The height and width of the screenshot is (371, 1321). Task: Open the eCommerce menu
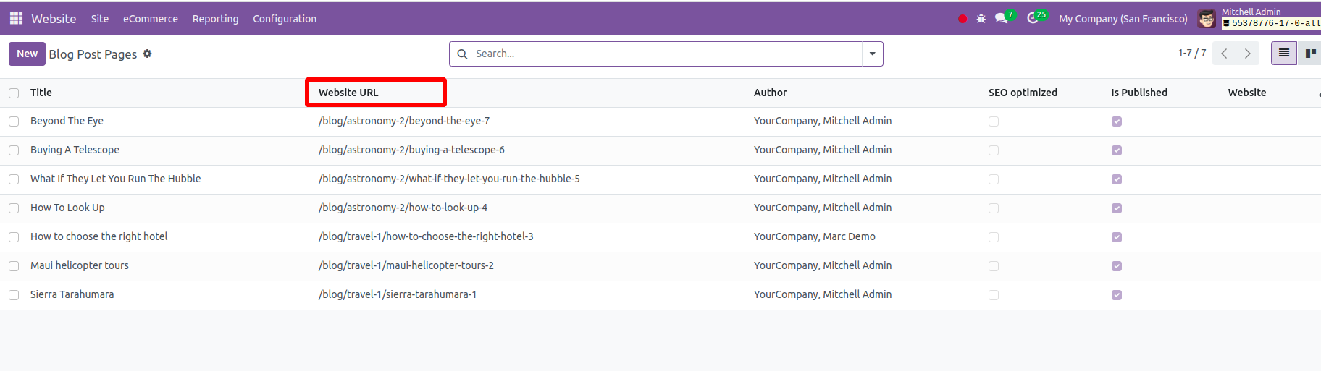point(151,19)
